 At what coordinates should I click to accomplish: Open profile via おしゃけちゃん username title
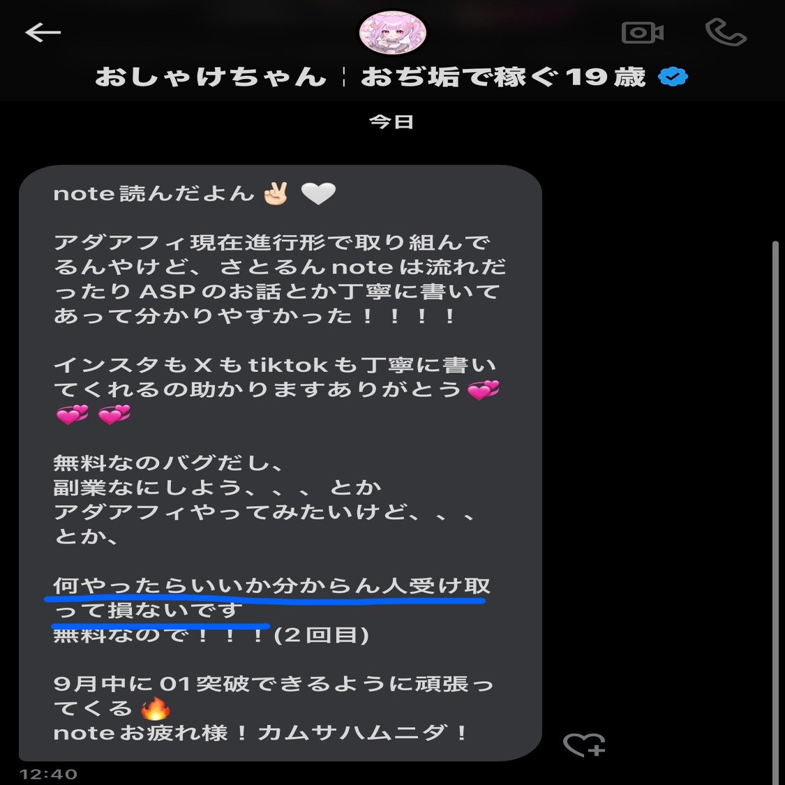point(210,77)
